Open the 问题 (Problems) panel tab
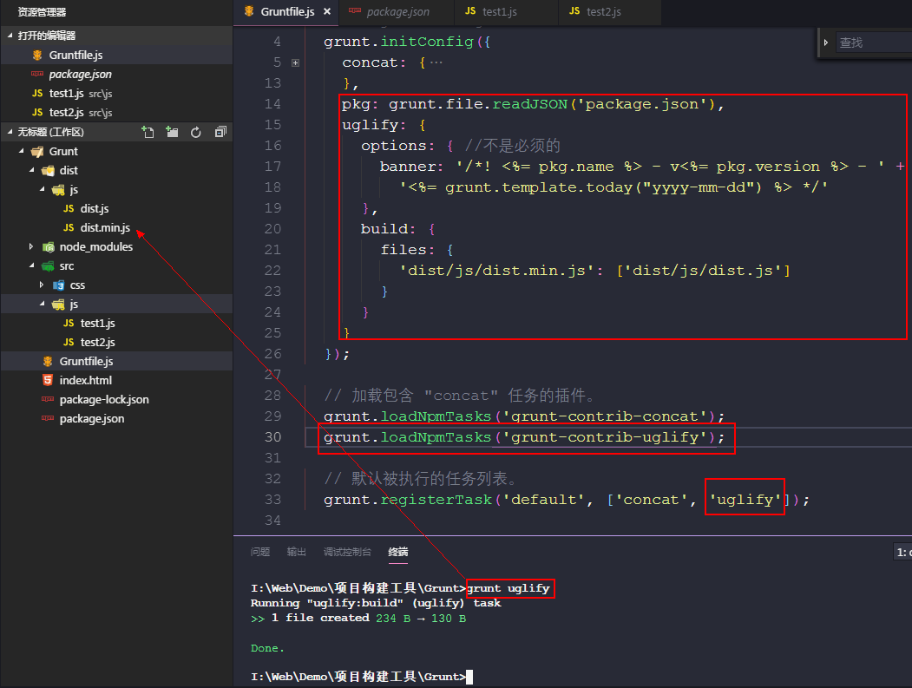The image size is (912, 688). [x=260, y=552]
